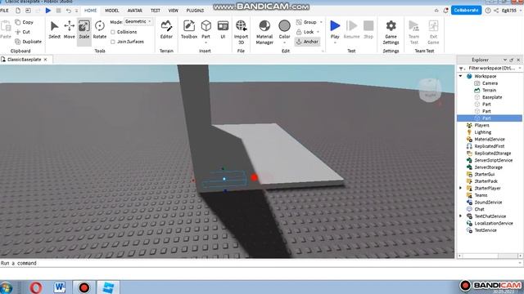Select Baseplate in Explorer
524x294 pixels.
(x=492, y=97)
